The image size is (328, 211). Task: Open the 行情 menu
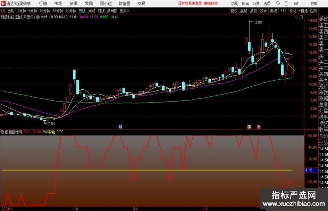point(43,3)
